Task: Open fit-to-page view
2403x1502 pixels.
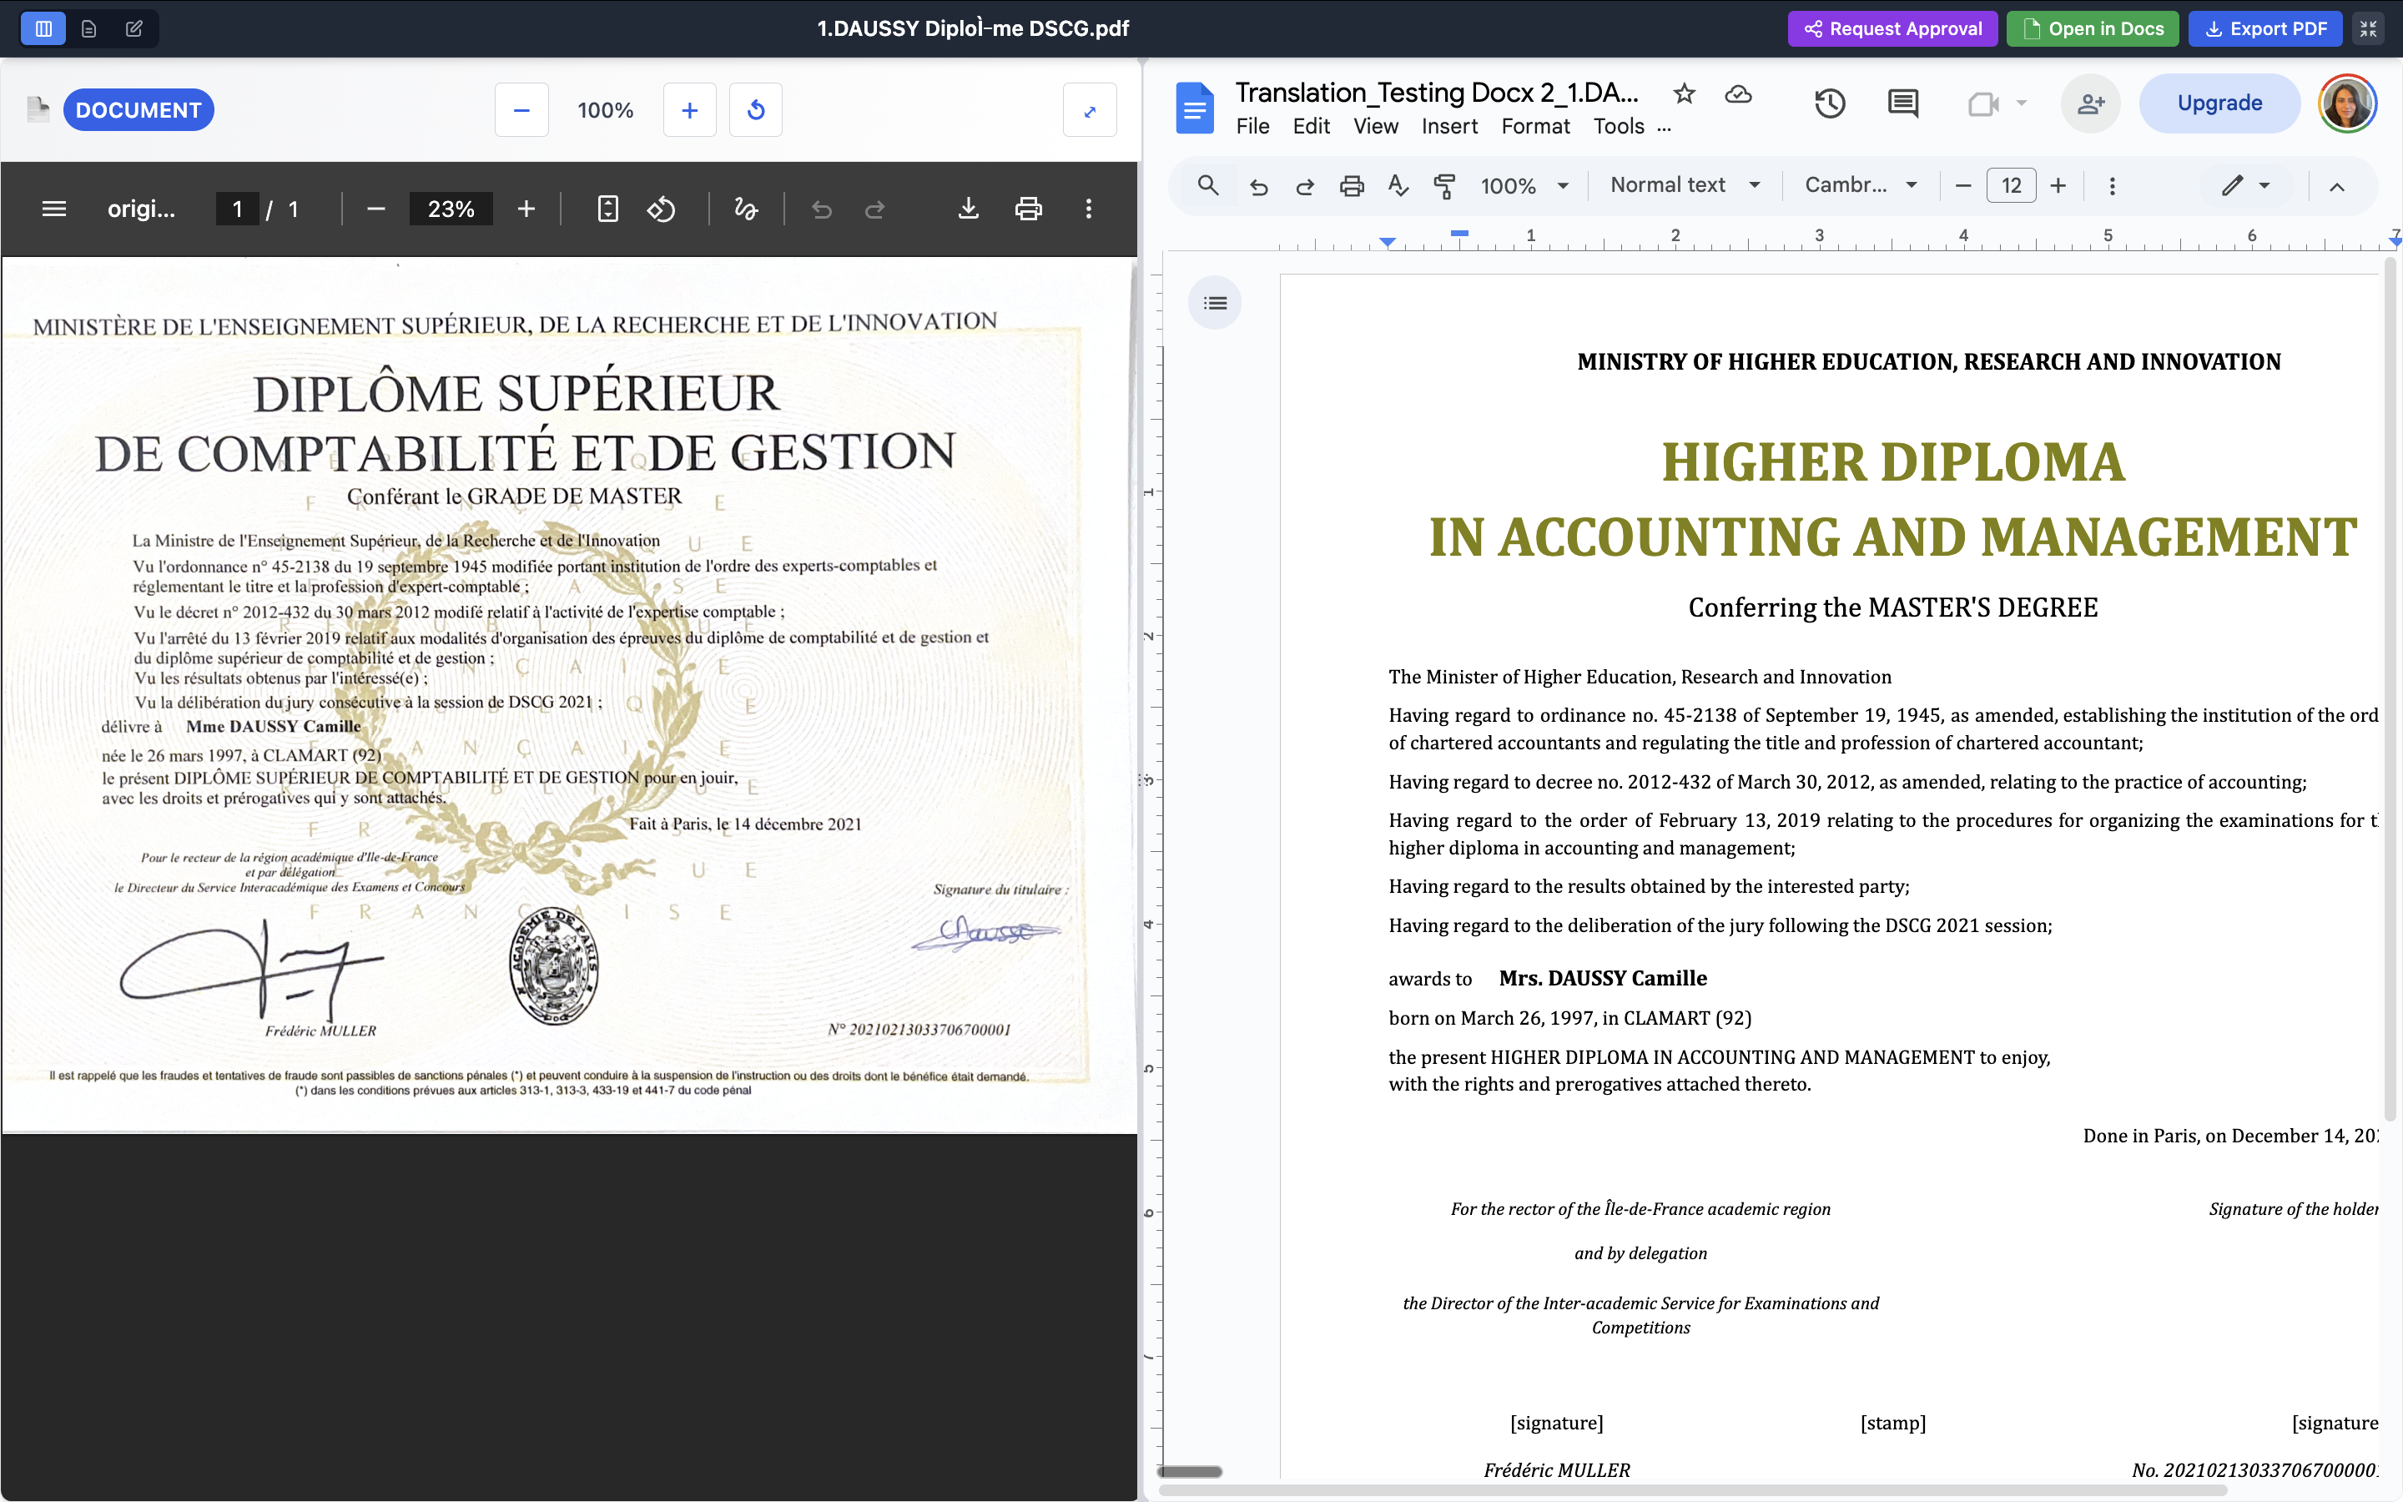Action: (607, 209)
